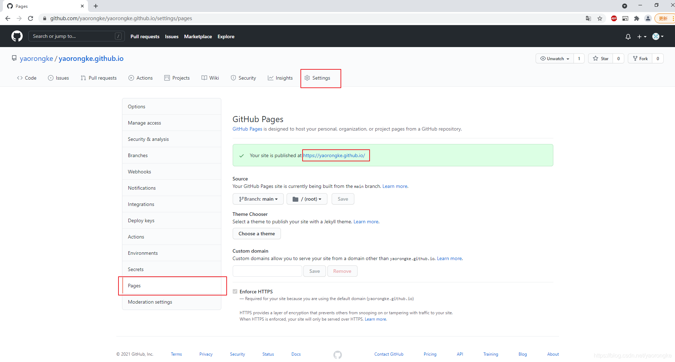Viewport: 675px width, 362px height.
Task: Click the GitHub Octocat logo in header
Action: (x=17, y=36)
